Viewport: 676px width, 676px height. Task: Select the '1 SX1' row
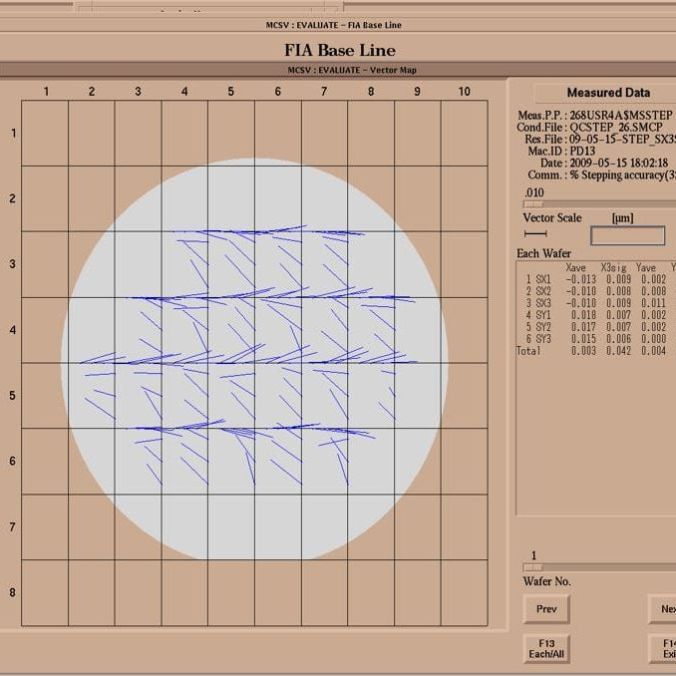596,279
